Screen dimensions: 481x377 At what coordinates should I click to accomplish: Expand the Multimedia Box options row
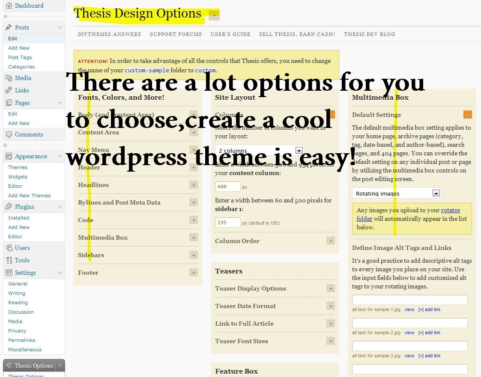click(x=194, y=237)
